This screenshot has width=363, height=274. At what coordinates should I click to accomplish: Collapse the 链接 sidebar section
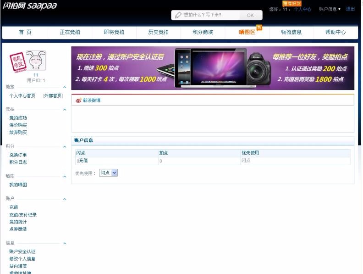coord(65,87)
